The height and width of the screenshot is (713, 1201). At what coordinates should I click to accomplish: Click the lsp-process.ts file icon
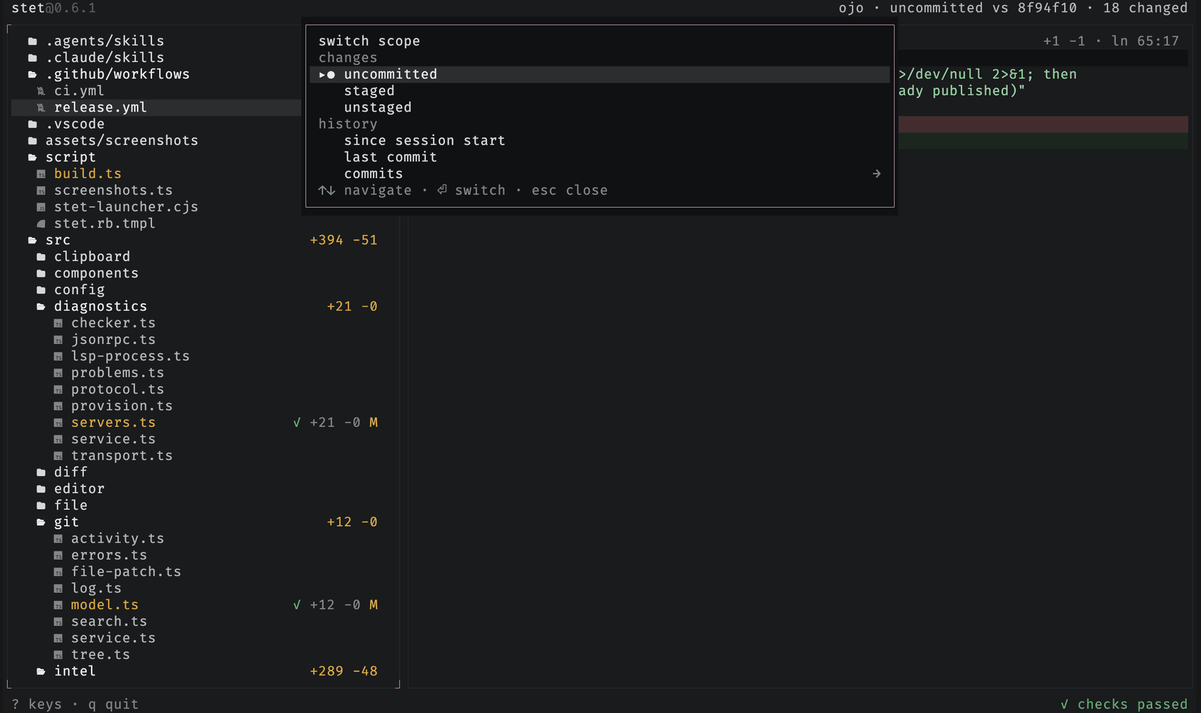tap(58, 356)
